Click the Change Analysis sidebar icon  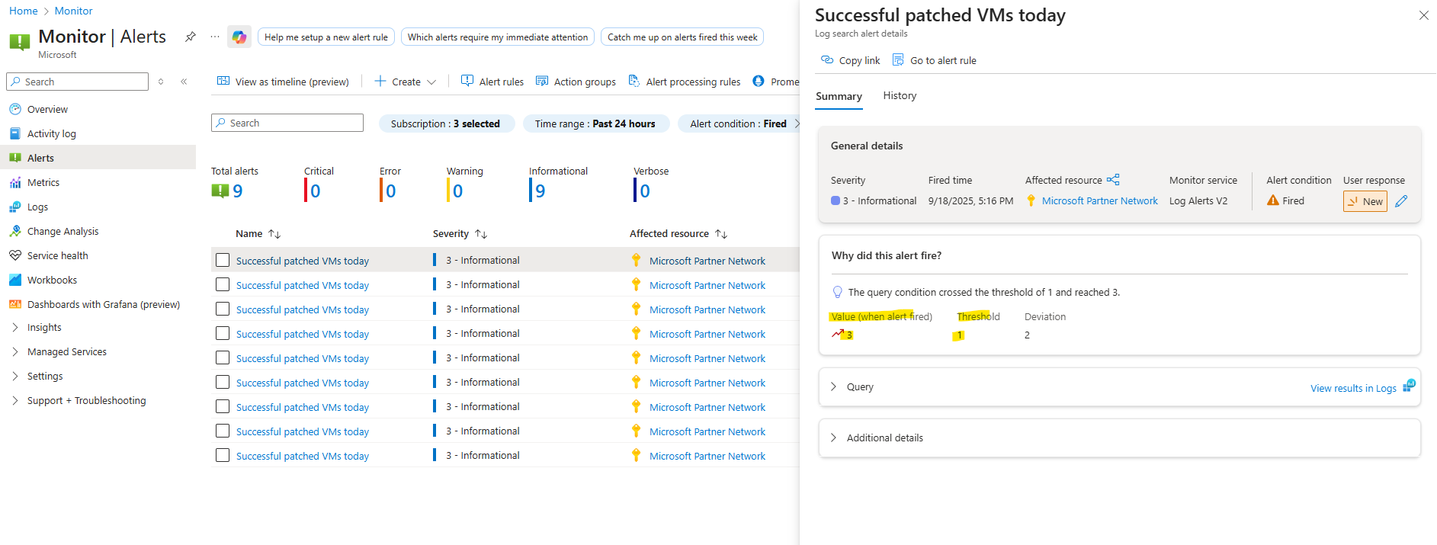[15, 231]
